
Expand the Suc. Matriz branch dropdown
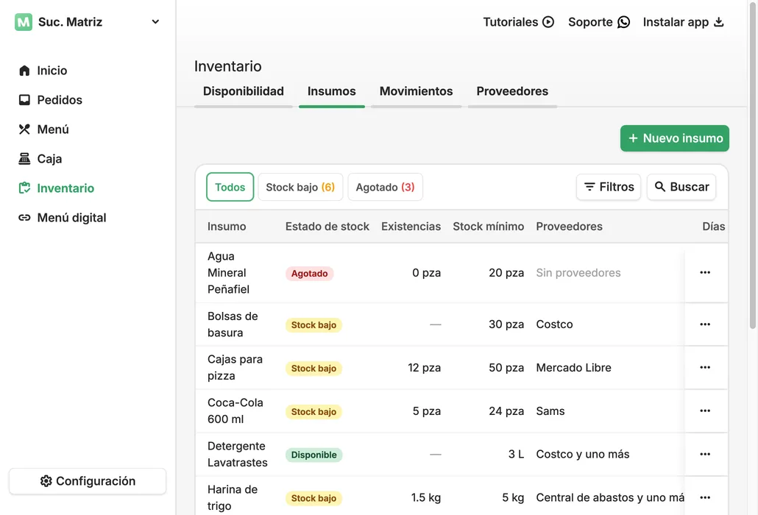point(155,22)
